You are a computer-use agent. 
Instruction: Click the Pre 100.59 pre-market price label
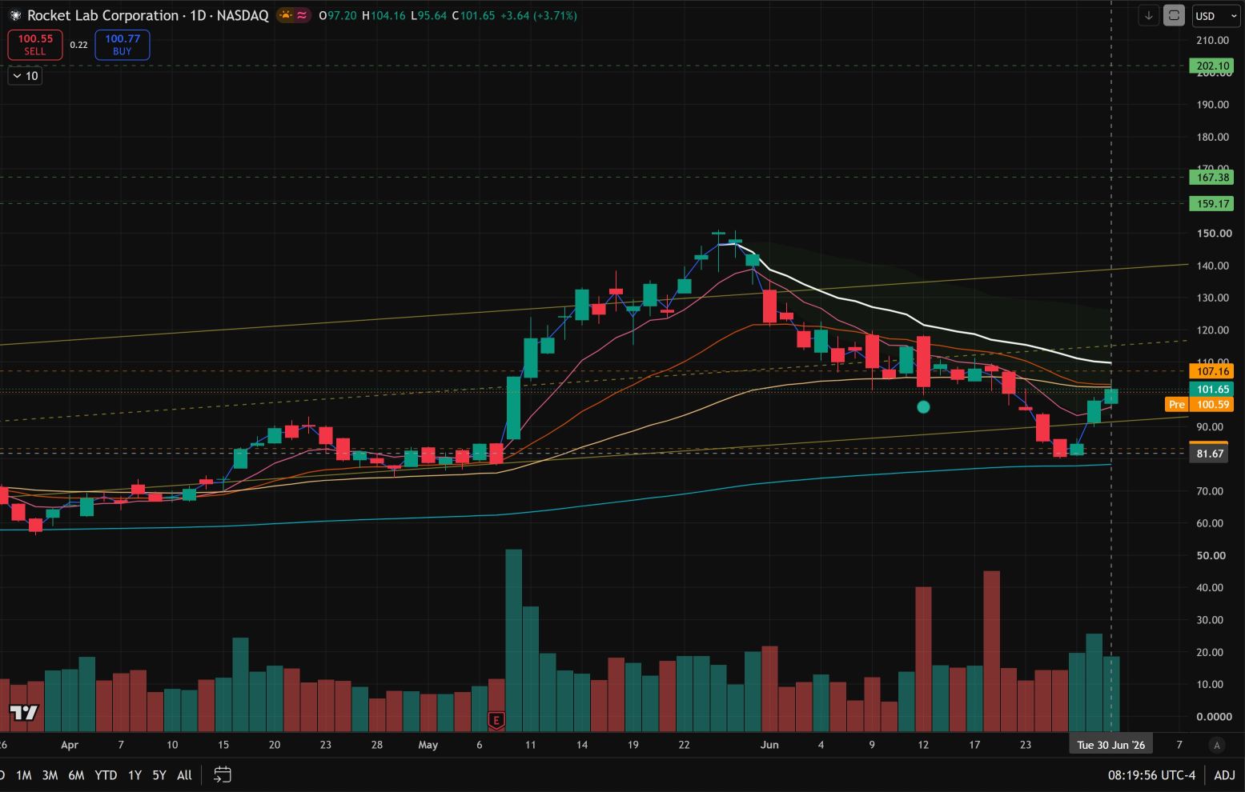tap(1199, 405)
